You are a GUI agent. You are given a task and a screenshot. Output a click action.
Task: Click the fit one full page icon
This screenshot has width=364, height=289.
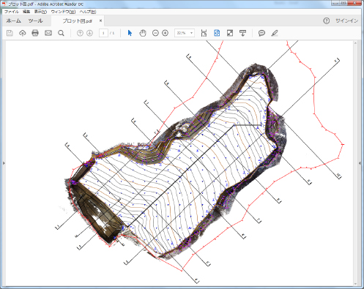tap(217, 33)
